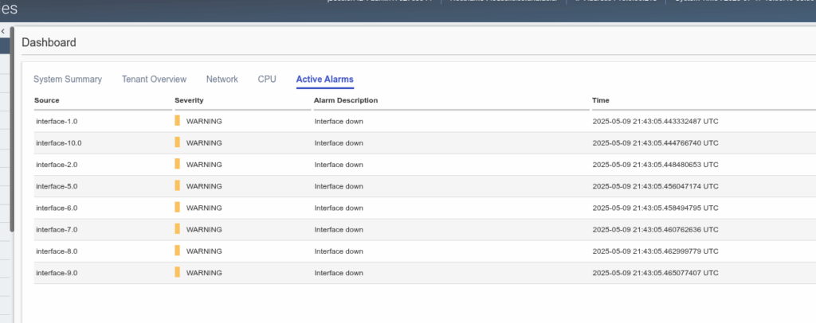This screenshot has width=816, height=323.
Task: Click the warning indicator for interface-9.0
Action: pyautogui.click(x=178, y=272)
